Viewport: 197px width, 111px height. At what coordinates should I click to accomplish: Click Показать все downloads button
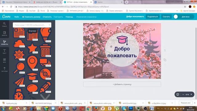[186, 103]
